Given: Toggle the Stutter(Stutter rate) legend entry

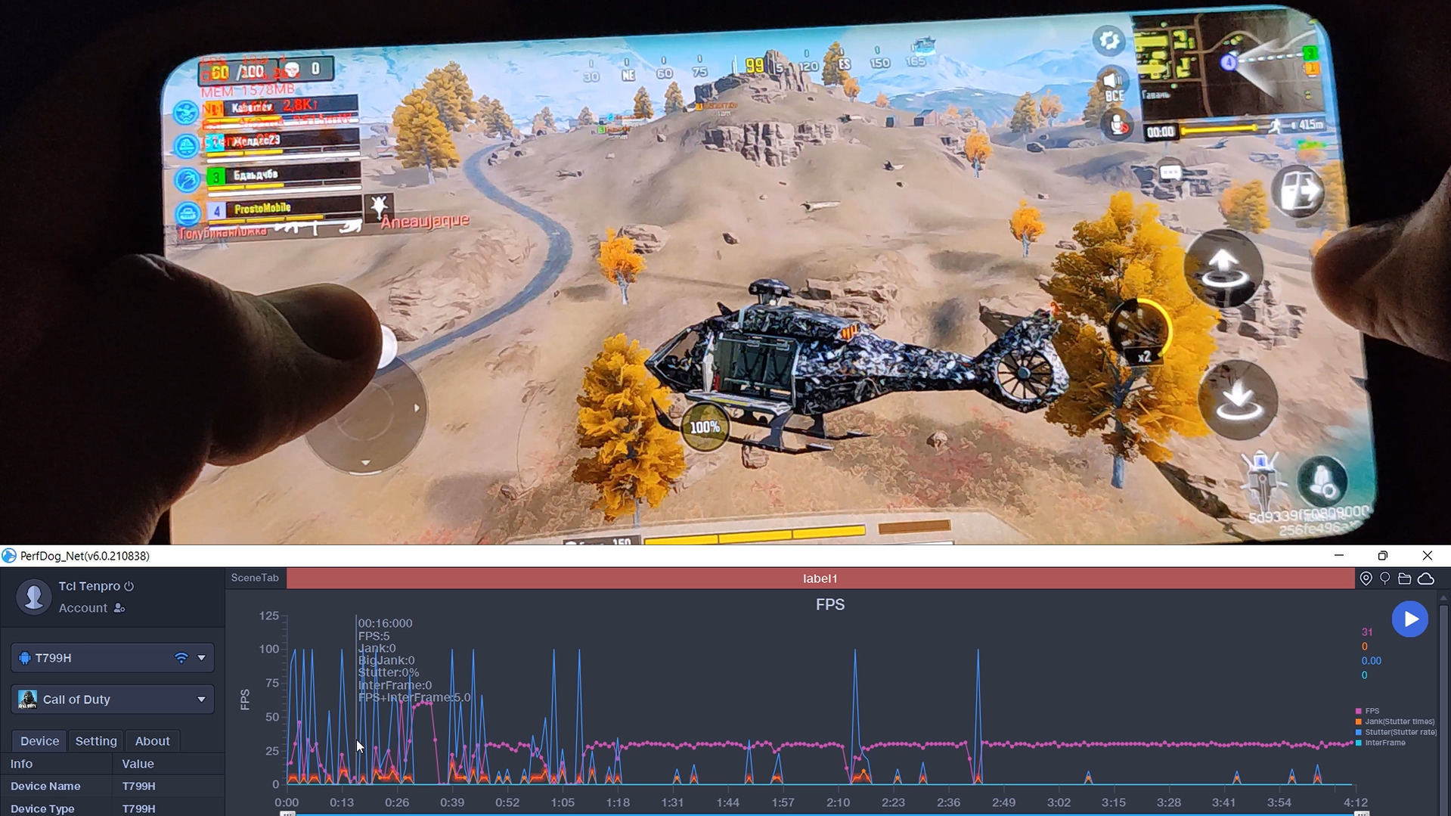Looking at the screenshot, I should (x=1396, y=732).
